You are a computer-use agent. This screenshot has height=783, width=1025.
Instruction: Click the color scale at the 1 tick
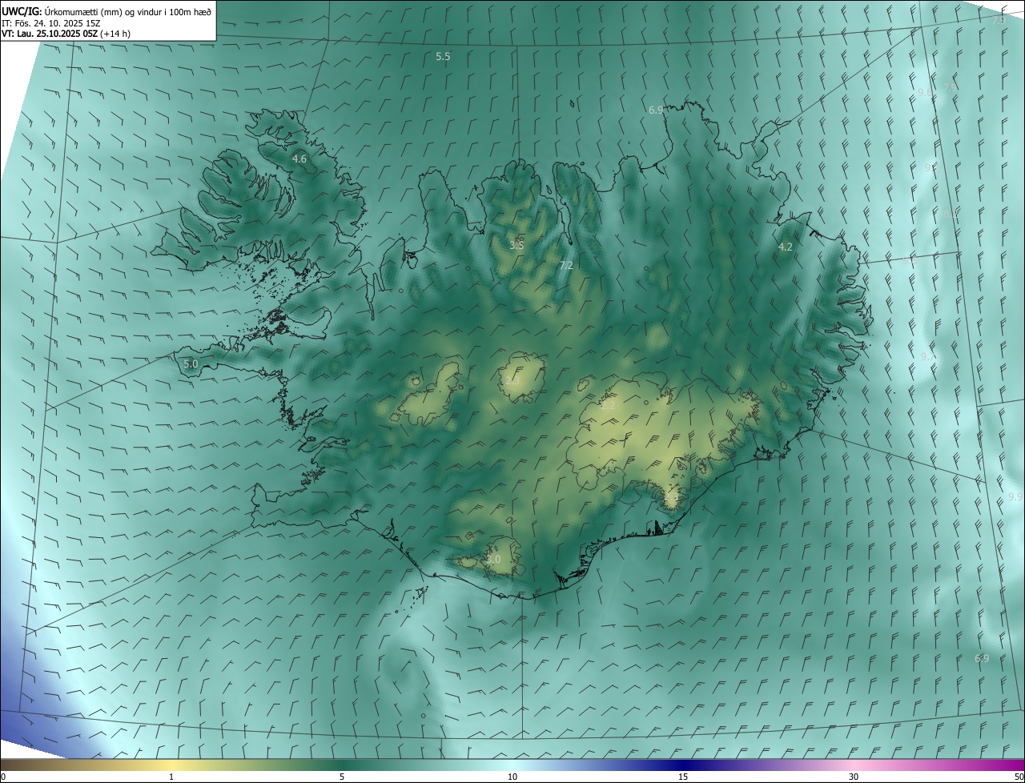(171, 777)
